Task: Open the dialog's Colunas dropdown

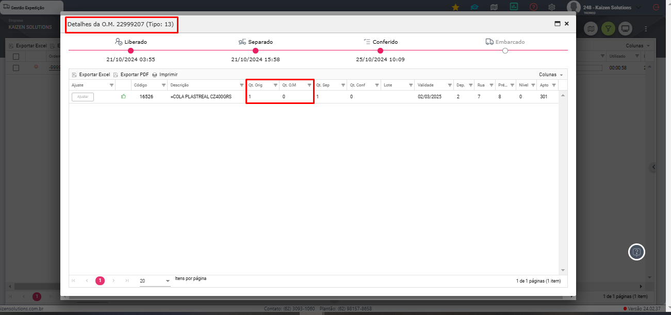Action: 551,75
